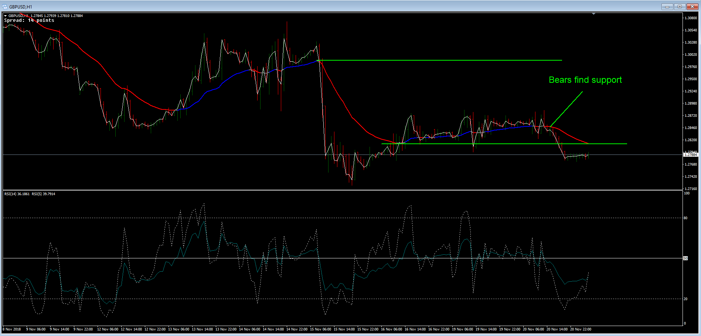This screenshot has width=701, height=336.
Task: Click the 1.30280 price scale label
Action: 691,42
